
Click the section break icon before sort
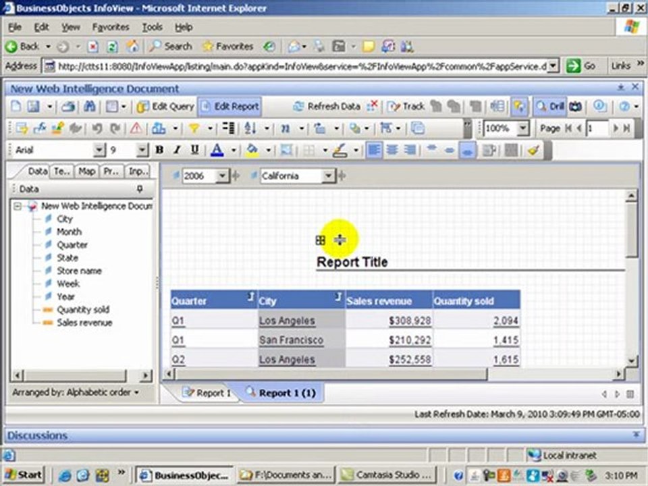229,128
